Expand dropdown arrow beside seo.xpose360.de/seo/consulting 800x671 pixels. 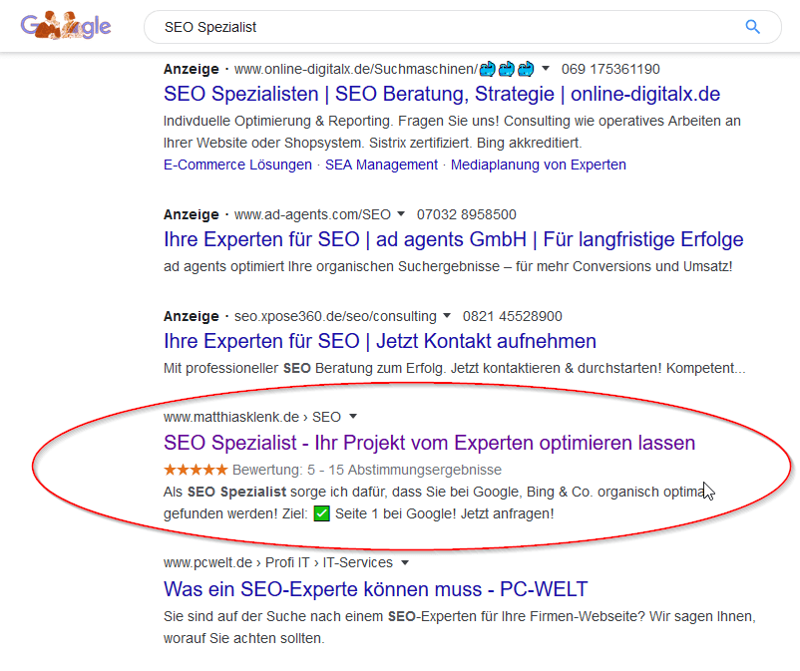[447, 316]
